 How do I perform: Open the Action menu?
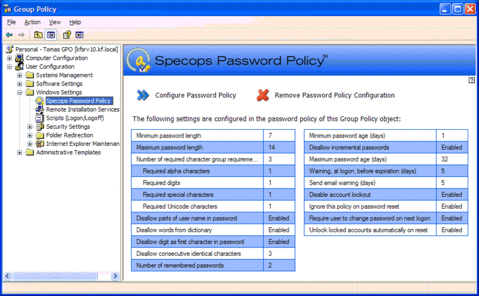tap(32, 22)
